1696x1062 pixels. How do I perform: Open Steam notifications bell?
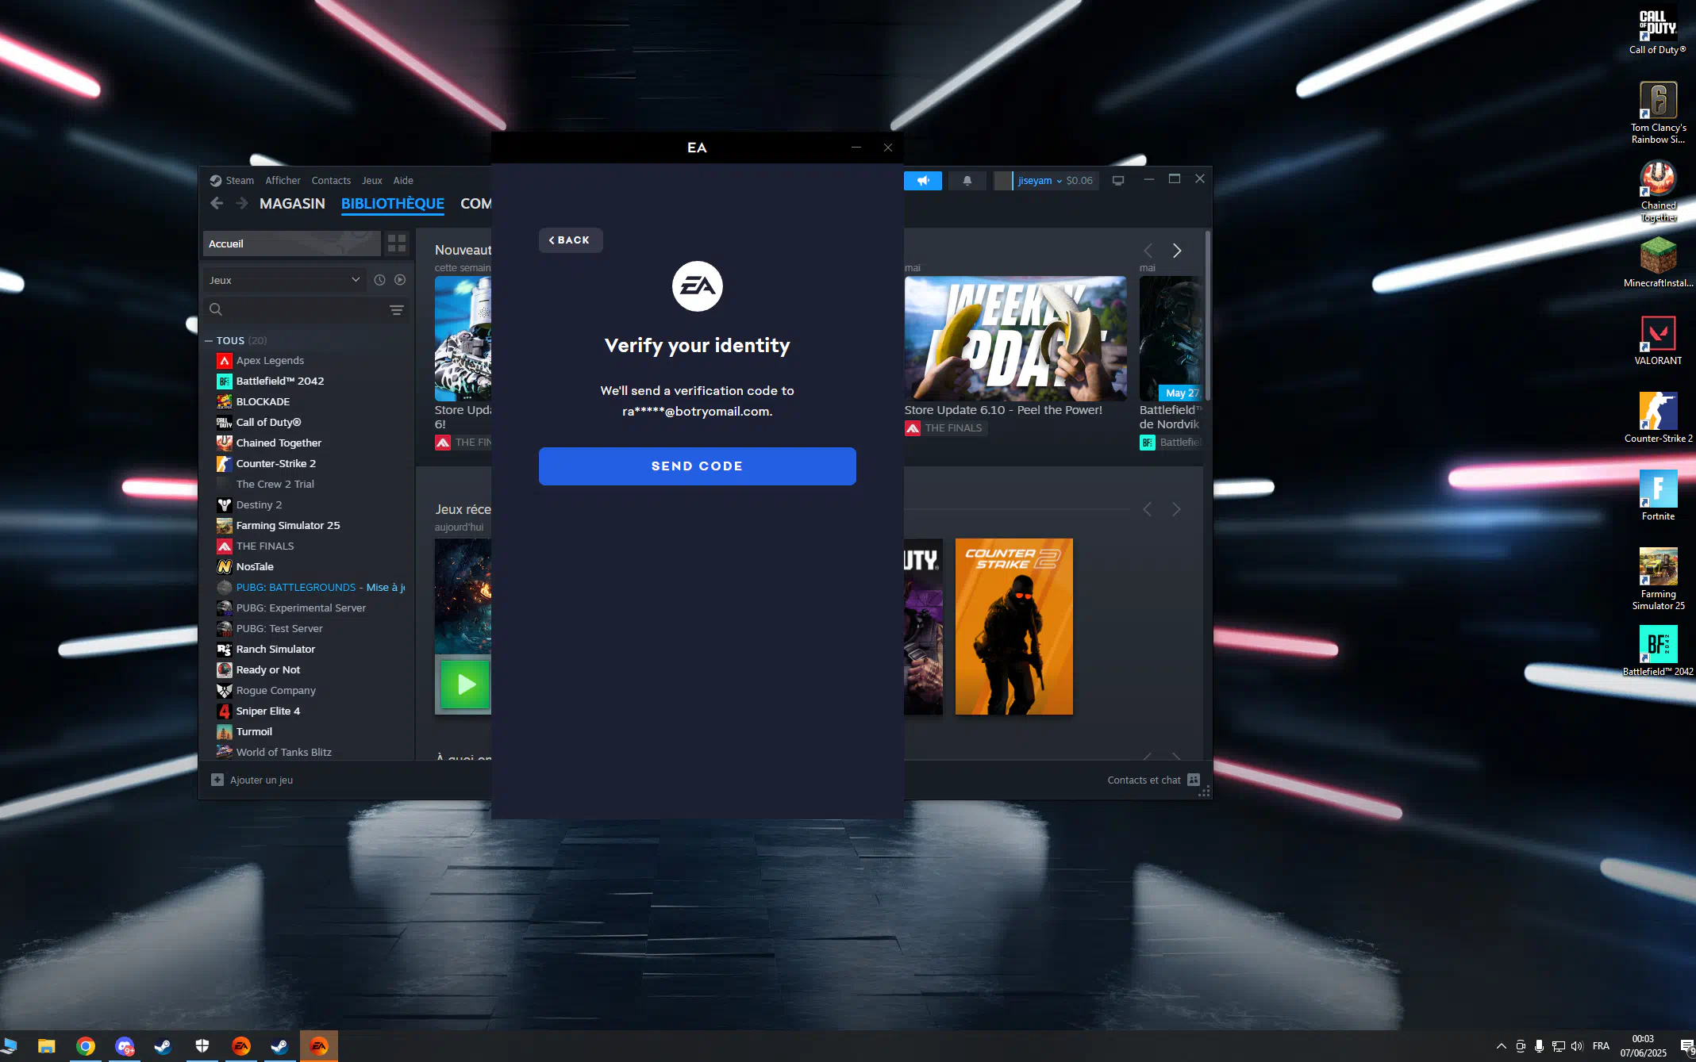(967, 181)
